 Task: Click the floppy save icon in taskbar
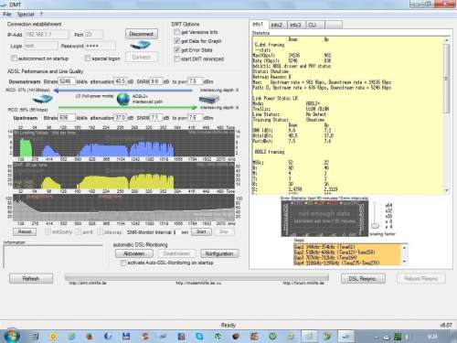coord(126,336)
